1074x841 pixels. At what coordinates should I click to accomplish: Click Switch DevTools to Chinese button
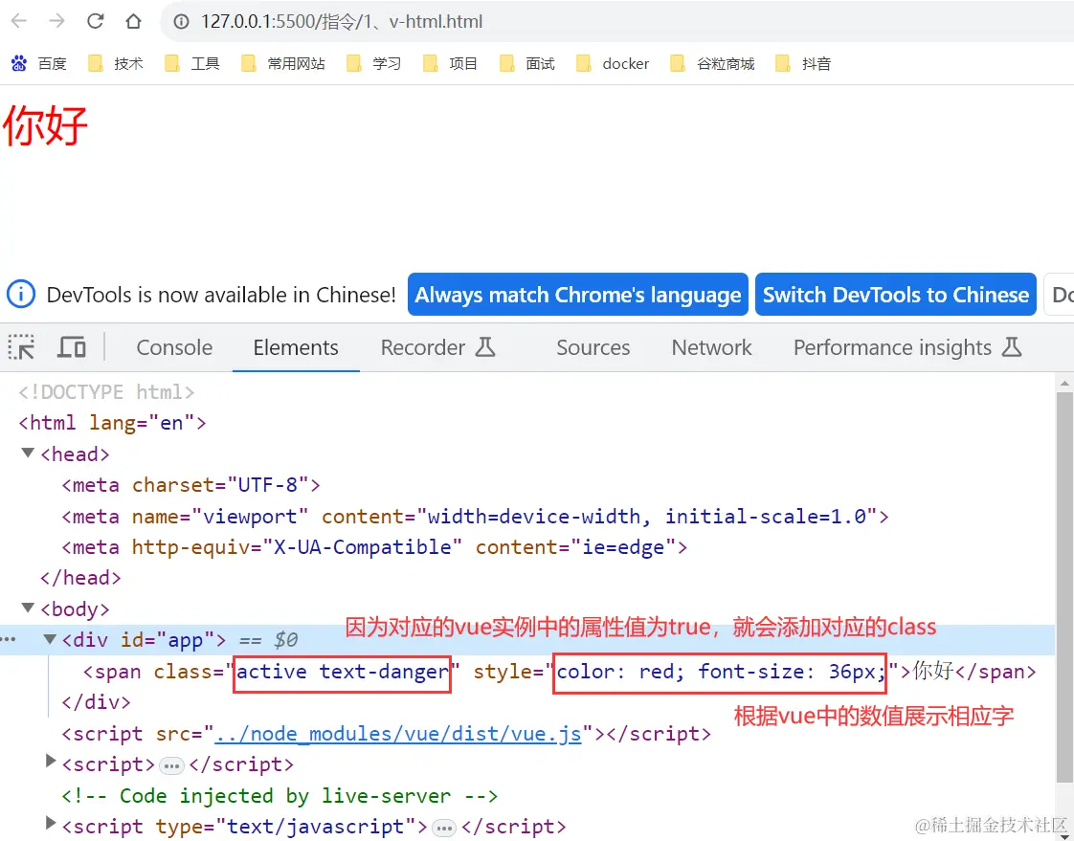coord(895,295)
